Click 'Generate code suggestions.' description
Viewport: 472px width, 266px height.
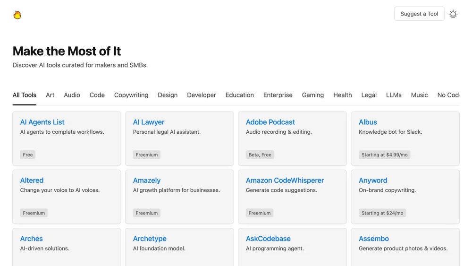coord(281,190)
